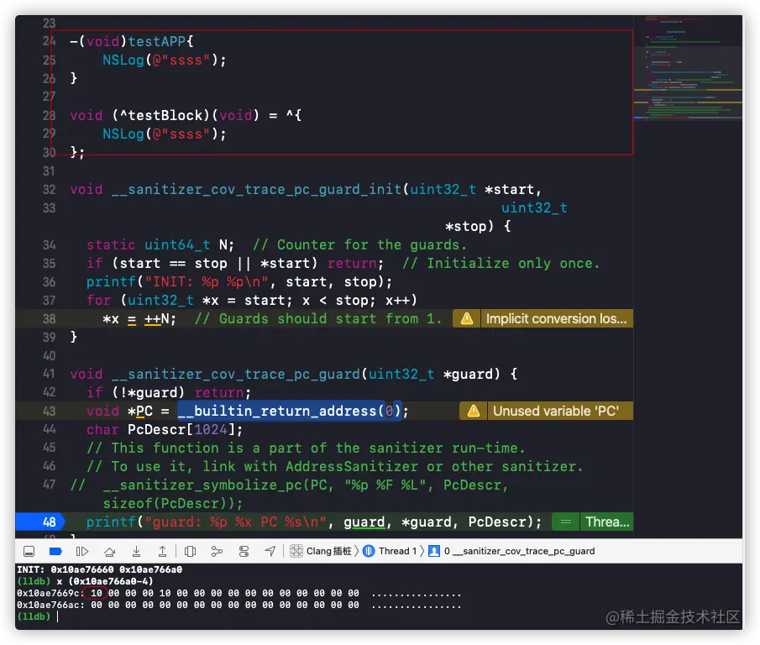Image resolution: width=760 pixels, height=645 pixels.
Task: Step over the current line
Action: tap(109, 552)
